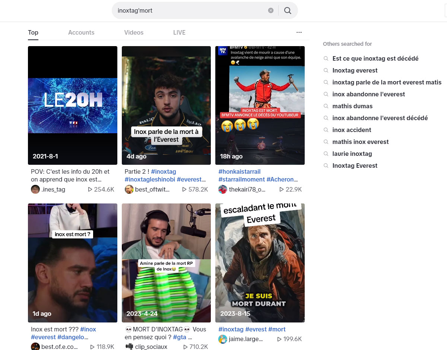Switch to the Videos tab
Image resolution: width=447 pixels, height=350 pixels.
pos(134,32)
